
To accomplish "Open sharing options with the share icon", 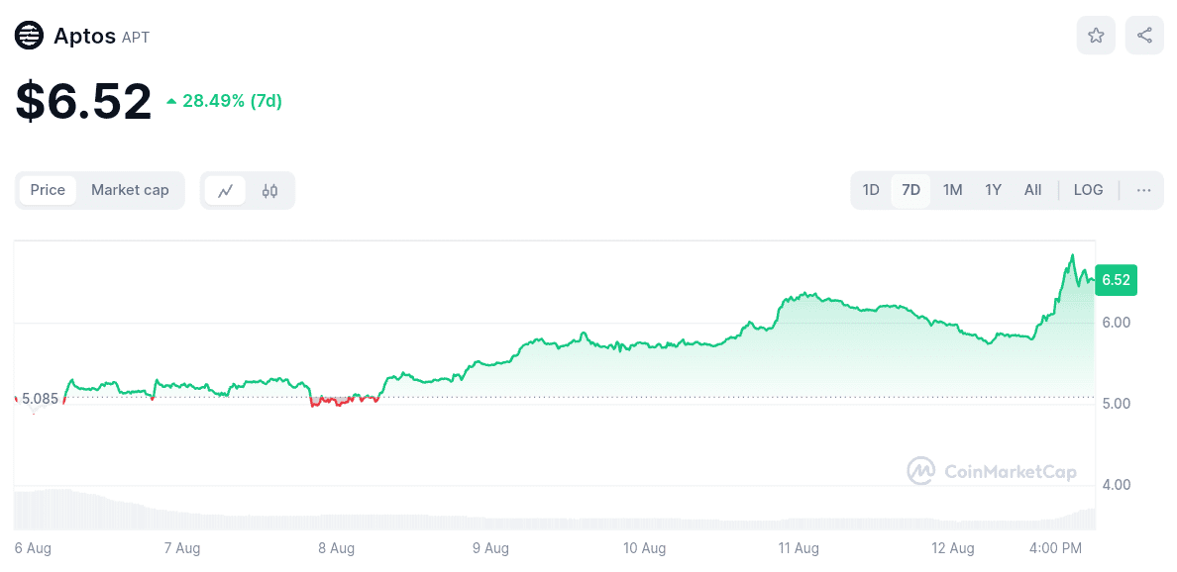I will click(x=1144, y=35).
